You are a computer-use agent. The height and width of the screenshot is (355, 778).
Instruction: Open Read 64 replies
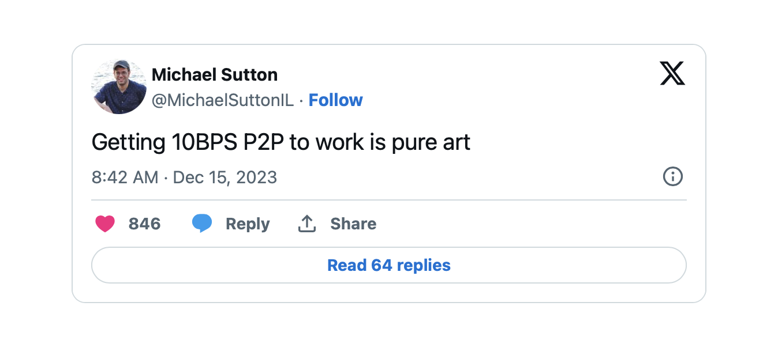(388, 265)
